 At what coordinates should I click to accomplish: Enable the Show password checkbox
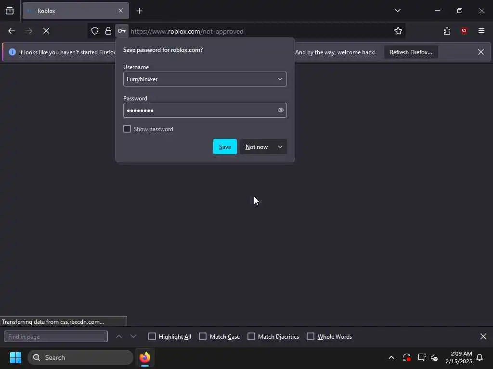(x=127, y=129)
